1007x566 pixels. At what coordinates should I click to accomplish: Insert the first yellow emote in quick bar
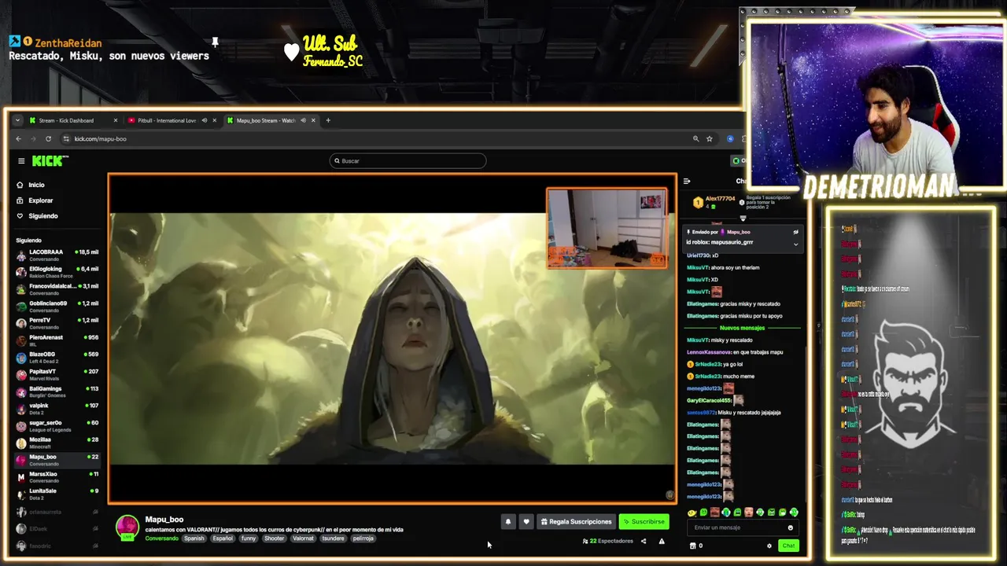[692, 513]
